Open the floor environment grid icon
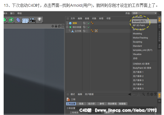Image resolution: width=164 pixels, height=115 pixels. coord(25,20)
